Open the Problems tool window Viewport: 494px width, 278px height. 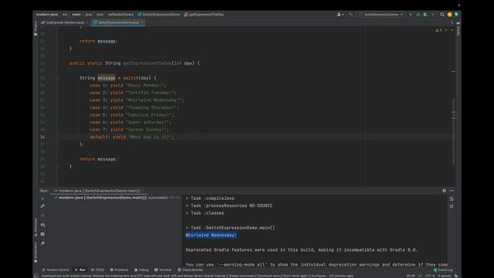click(x=119, y=270)
